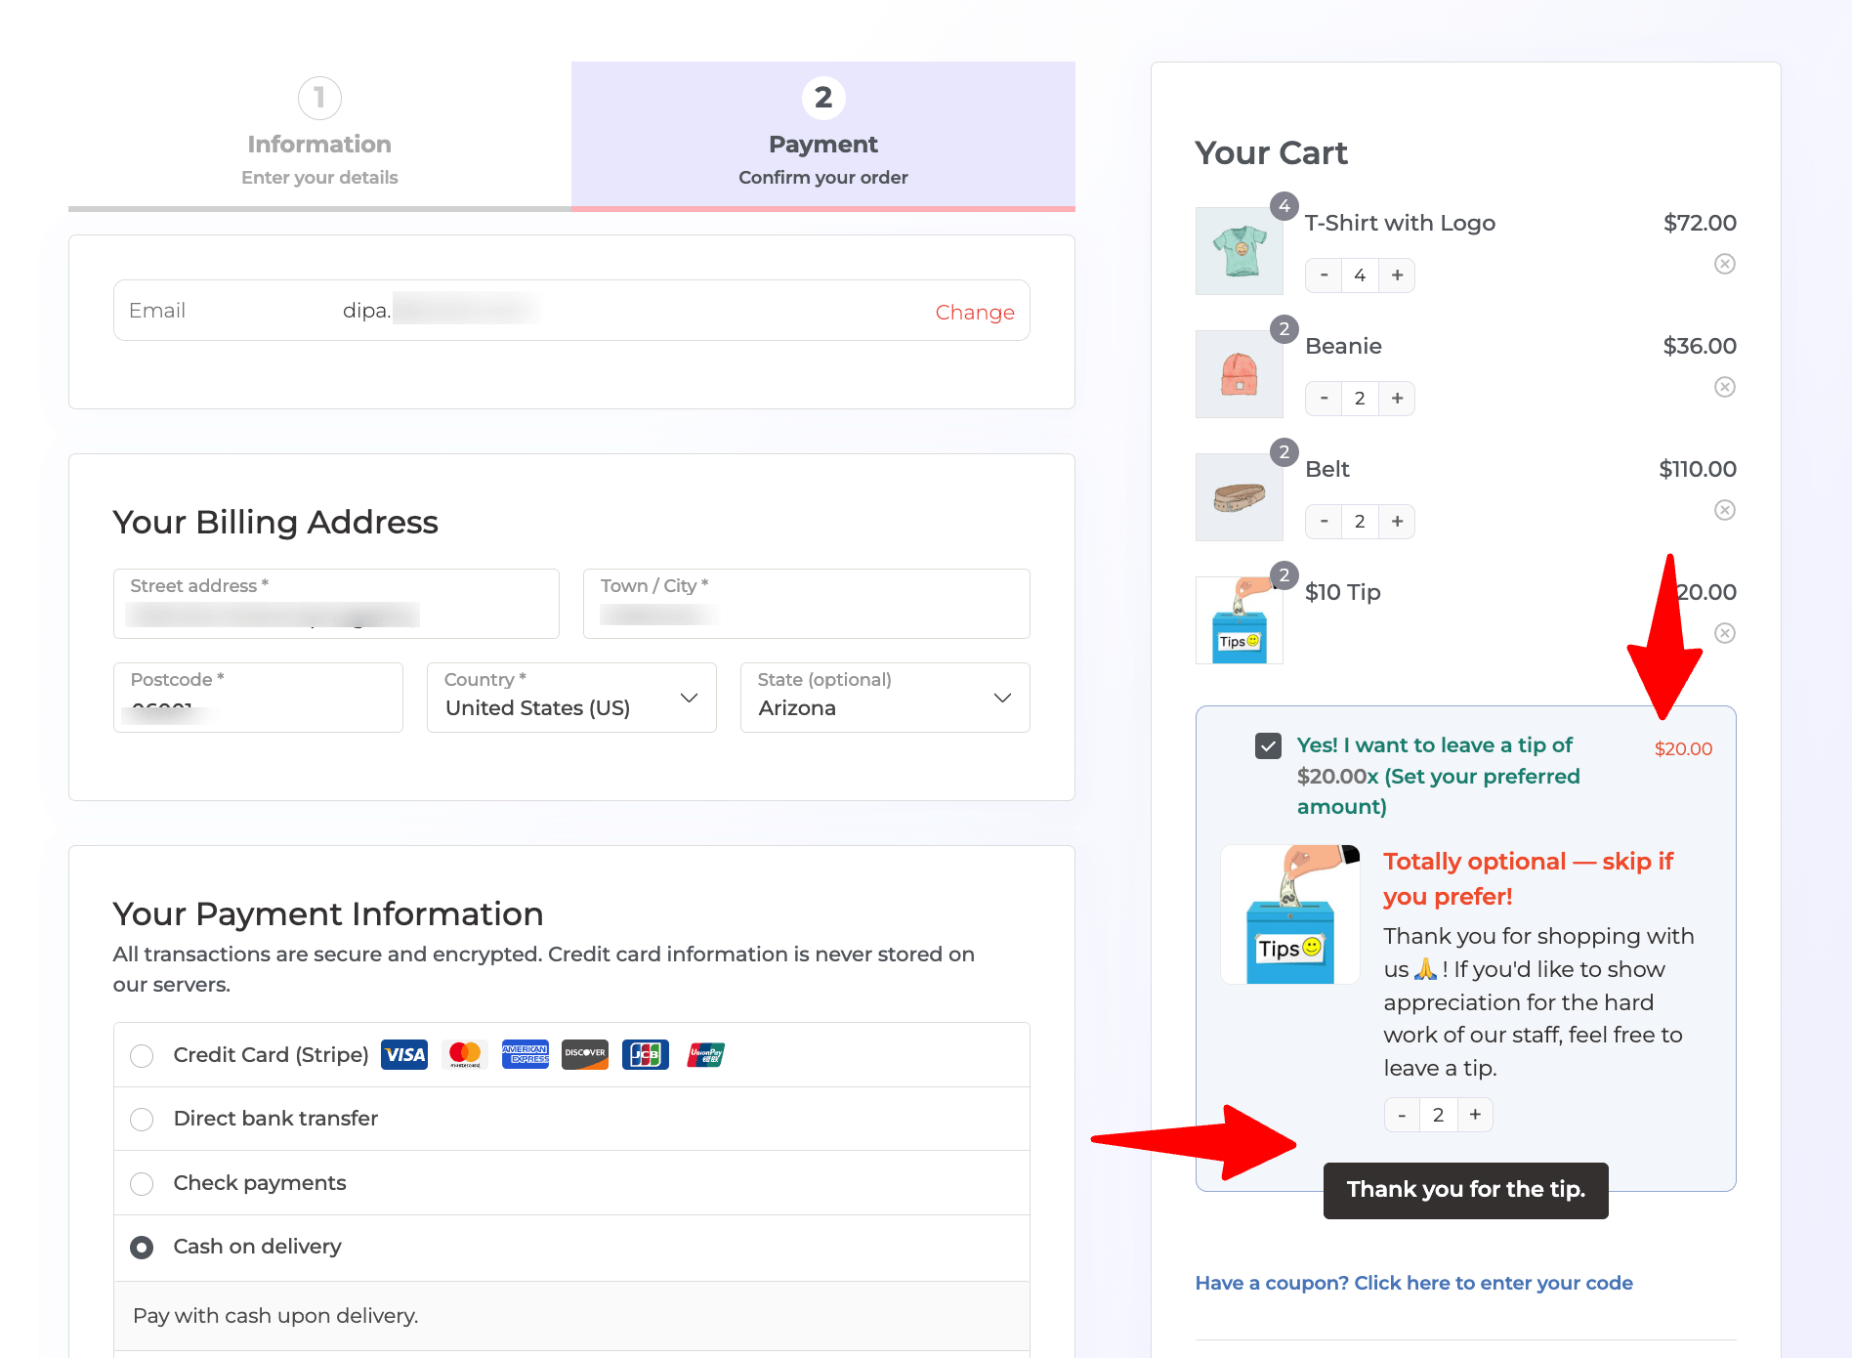Click the Discover card icon

pos(585,1055)
